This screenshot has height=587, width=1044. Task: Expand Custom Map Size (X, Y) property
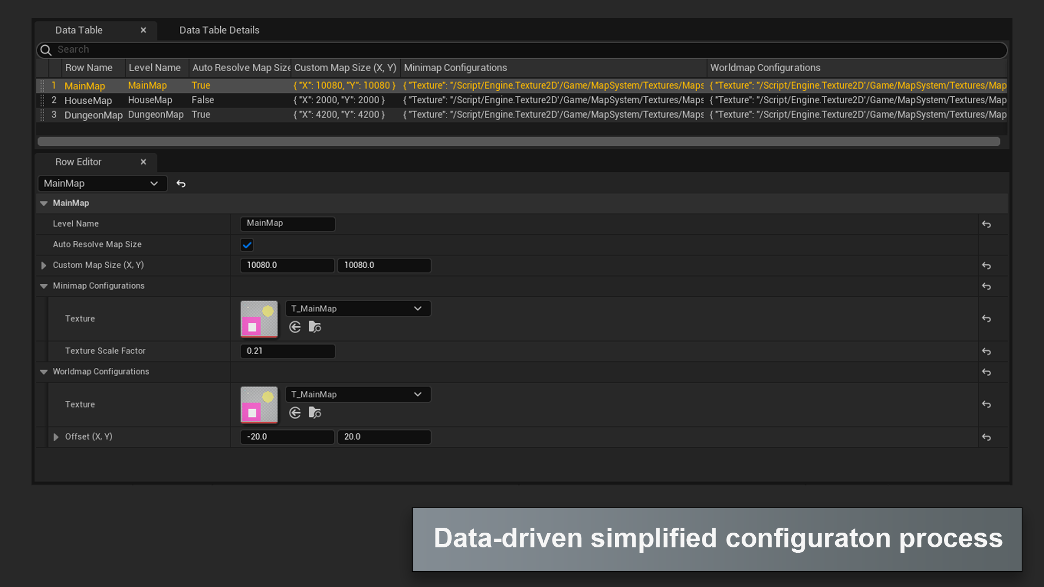pyautogui.click(x=43, y=265)
